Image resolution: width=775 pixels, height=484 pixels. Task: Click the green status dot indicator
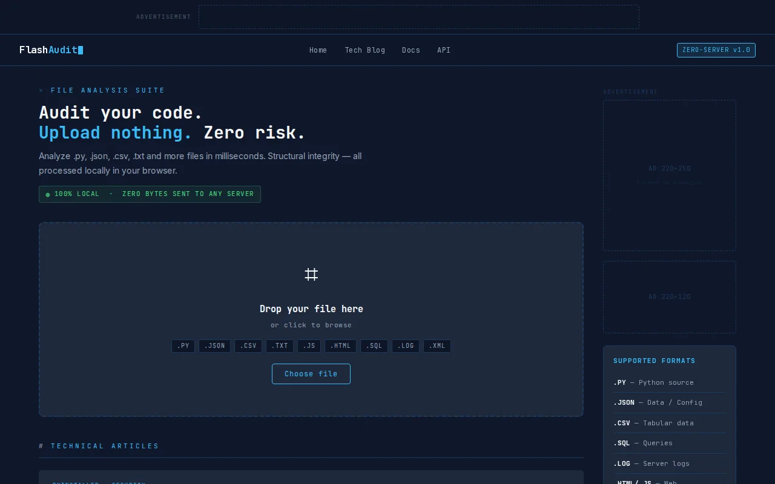click(x=48, y=195)
